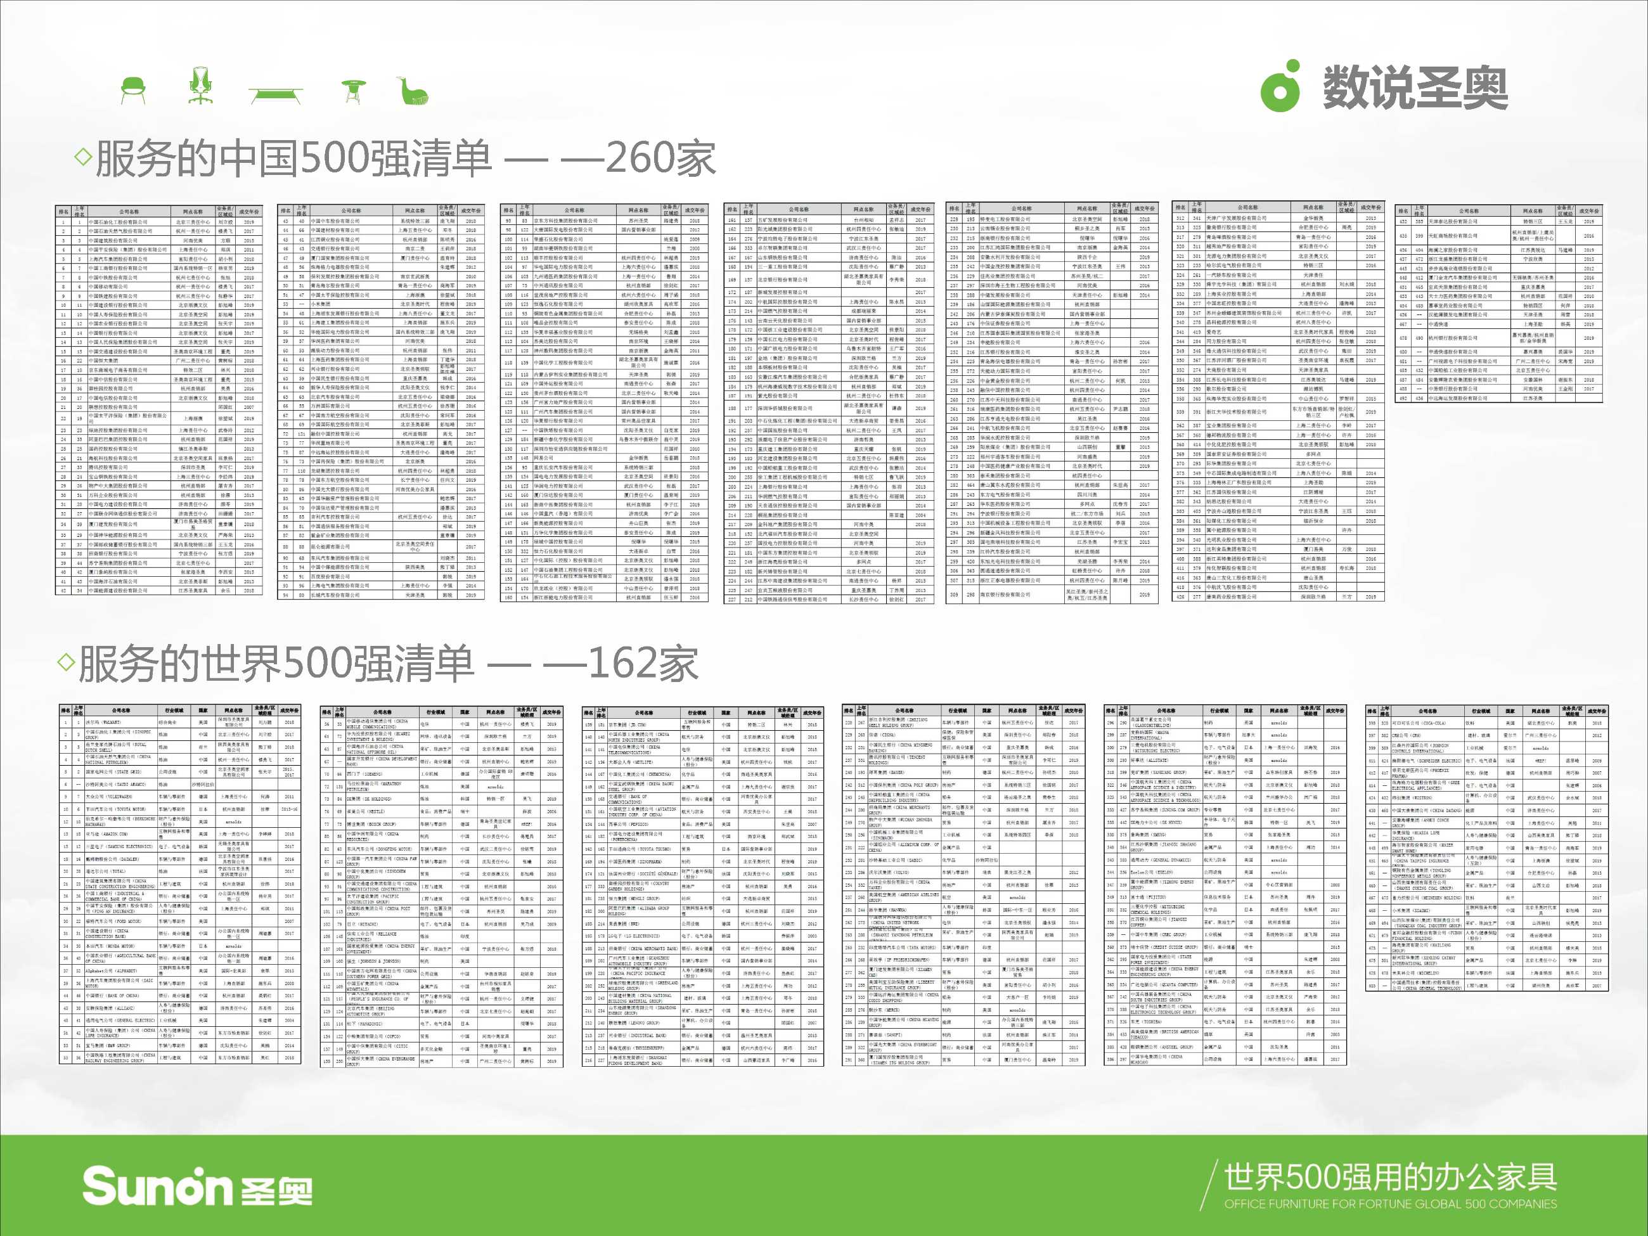Open the China 500 table starting at rank 43
This screenshot has height=1236, width=1648.
coord(381,402)
